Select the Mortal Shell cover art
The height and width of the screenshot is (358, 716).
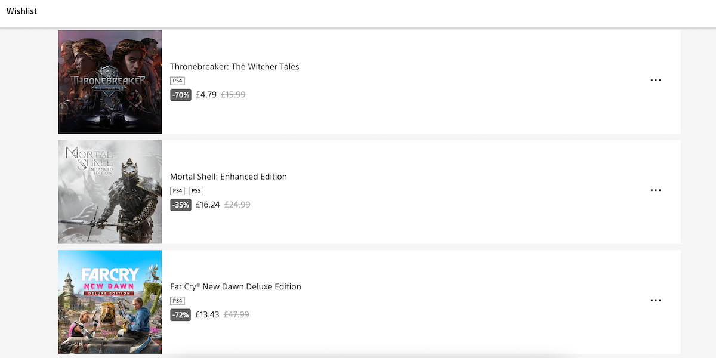click(x=110, y=192)
